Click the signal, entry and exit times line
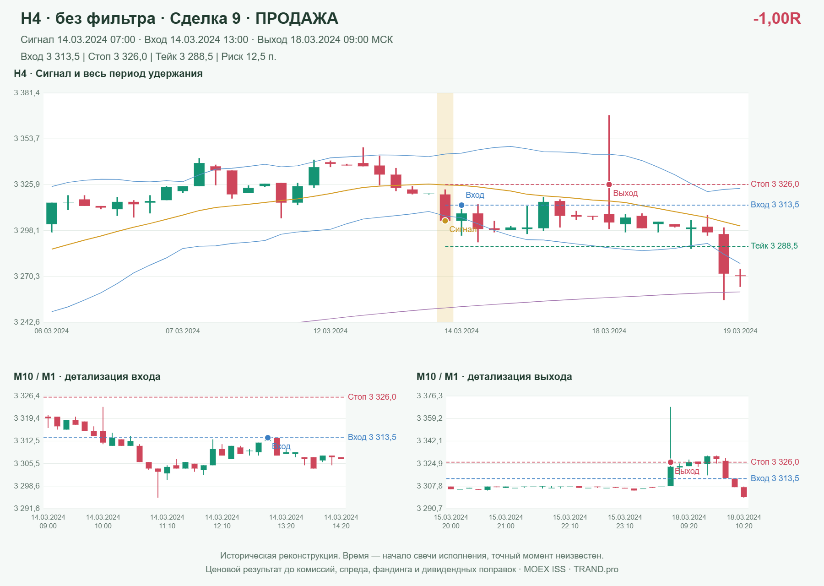Viewport: 824px width, 586px height. 206,40
